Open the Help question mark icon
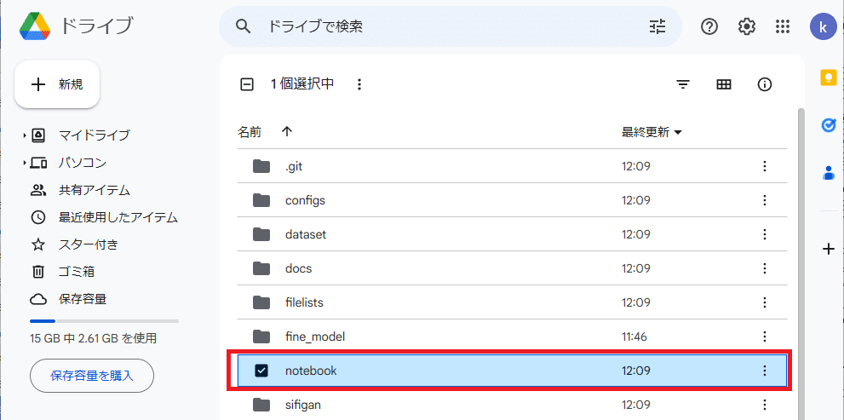844x420 pixels. coord(709,26)
